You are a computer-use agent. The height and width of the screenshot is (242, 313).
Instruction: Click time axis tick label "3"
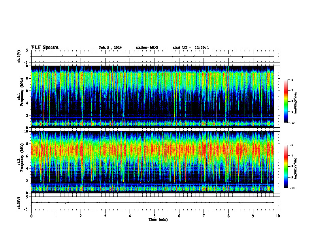(105, 216)
